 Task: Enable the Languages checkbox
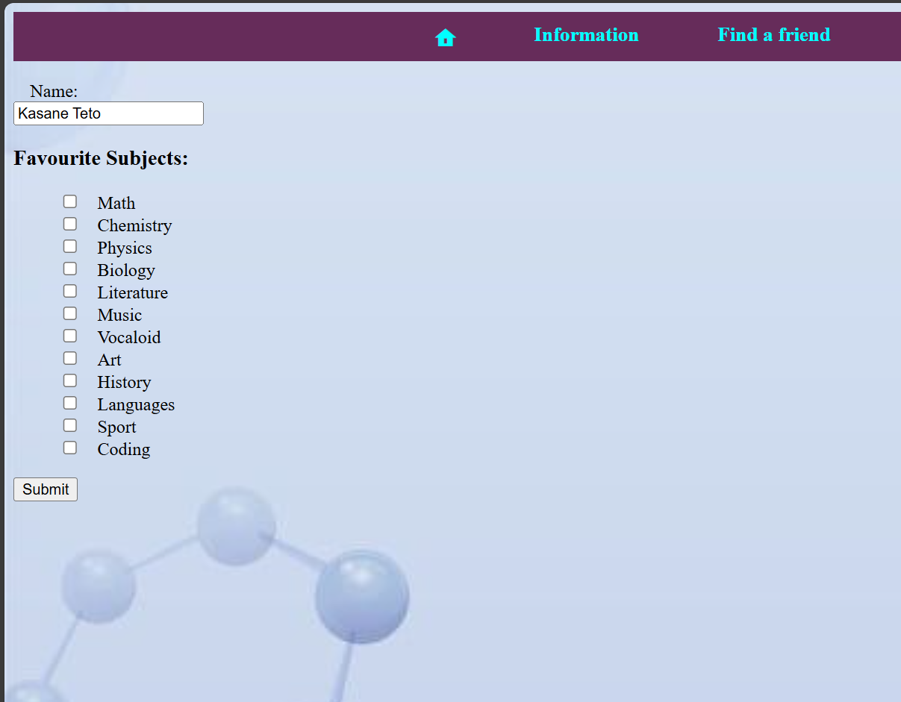click(x=70, y=403)
